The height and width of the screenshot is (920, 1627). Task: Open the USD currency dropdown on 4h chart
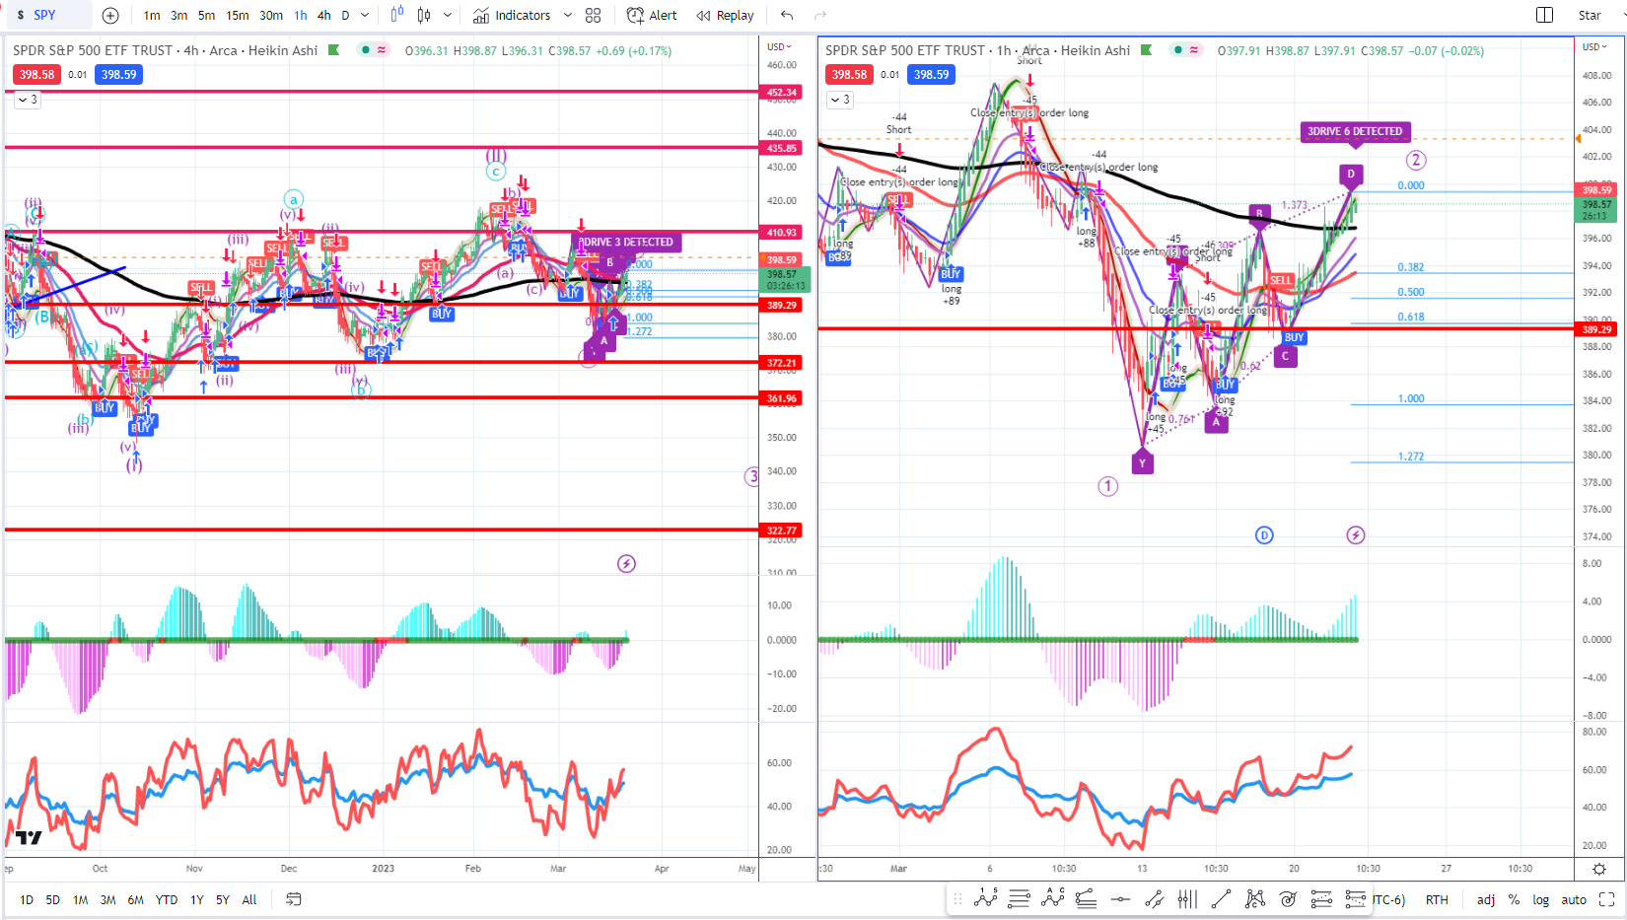point(780,46)
